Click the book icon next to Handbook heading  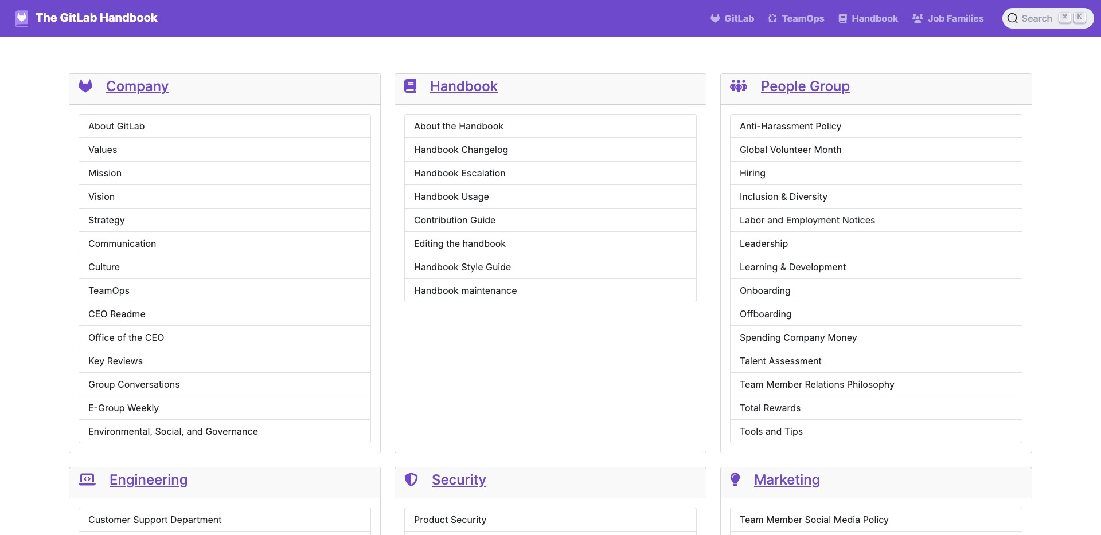(x=411, y=86)
